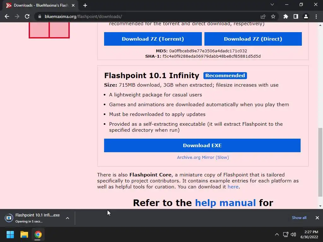Click the Flashpoint 10.1 Infinity heading

(152, 76)
